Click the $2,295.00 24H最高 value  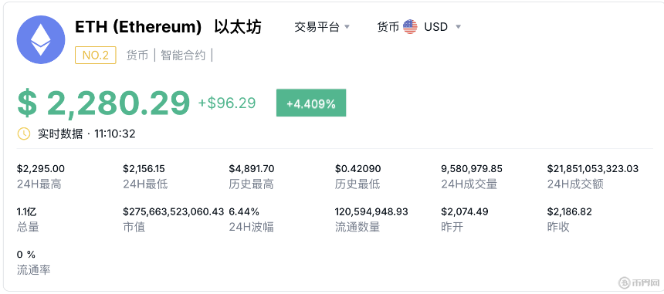(41, 169)
